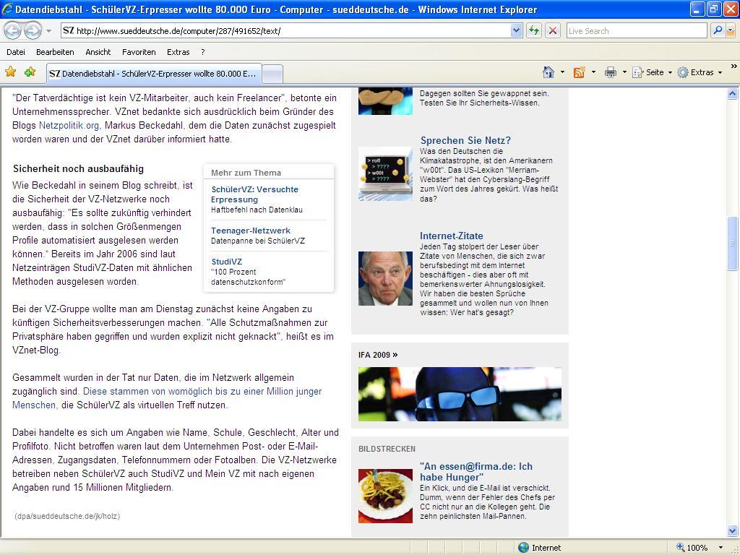Select the Datendiebstahl SchülerVZ tab
The height and width of the screenshot is (555, 740).
[x=154, y=74]
